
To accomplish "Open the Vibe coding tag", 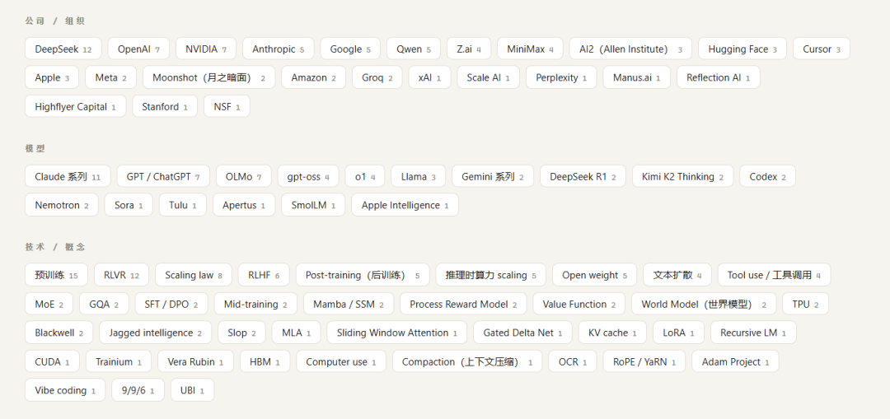I will click(65, 390).
